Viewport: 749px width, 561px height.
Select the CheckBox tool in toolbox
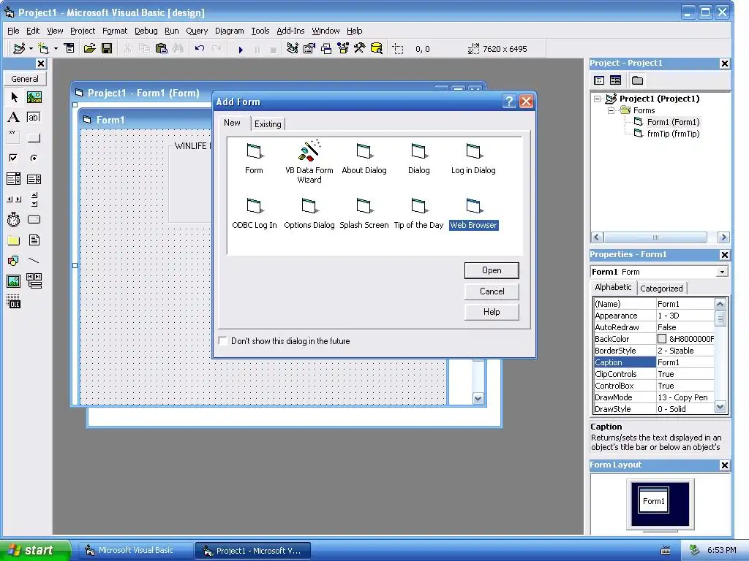coord(14,158)
